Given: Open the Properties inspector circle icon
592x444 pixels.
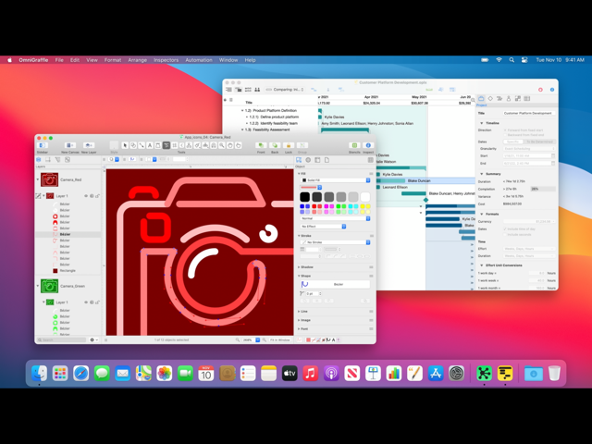Looking at the screenshot, I should (x=308, y=160).
